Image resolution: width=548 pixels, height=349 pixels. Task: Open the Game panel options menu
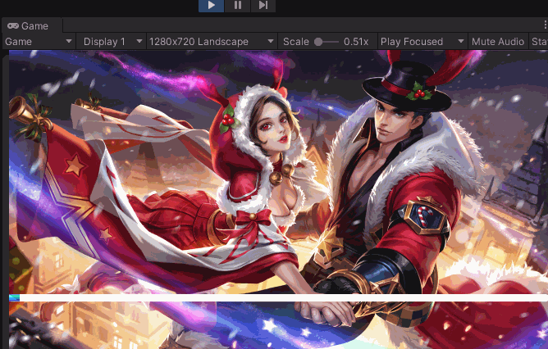click(545, 25)
